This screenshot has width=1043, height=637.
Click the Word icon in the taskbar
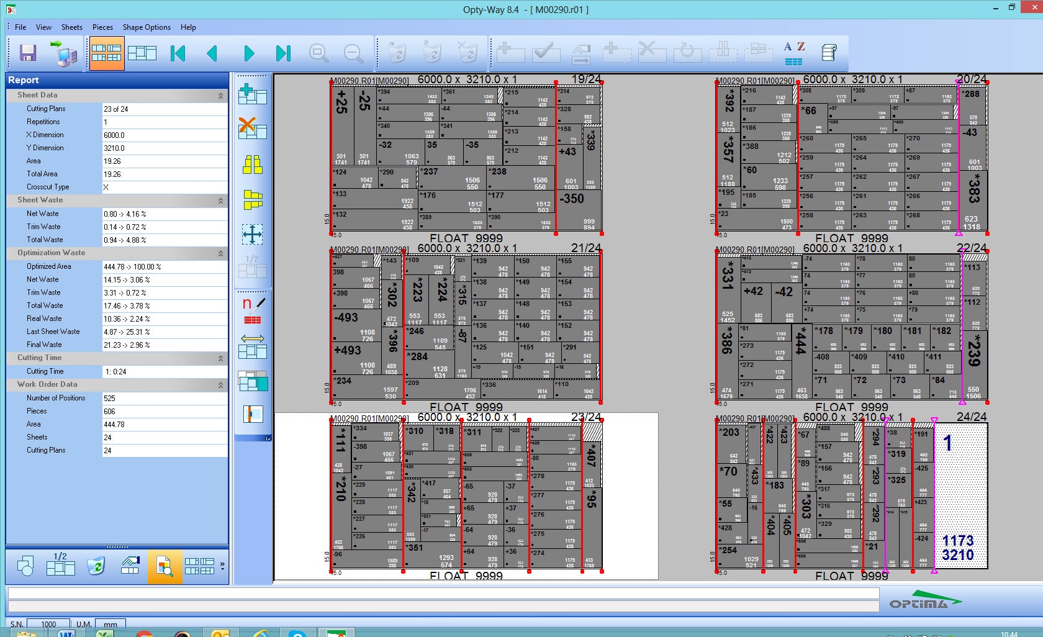tap(66, 633)
